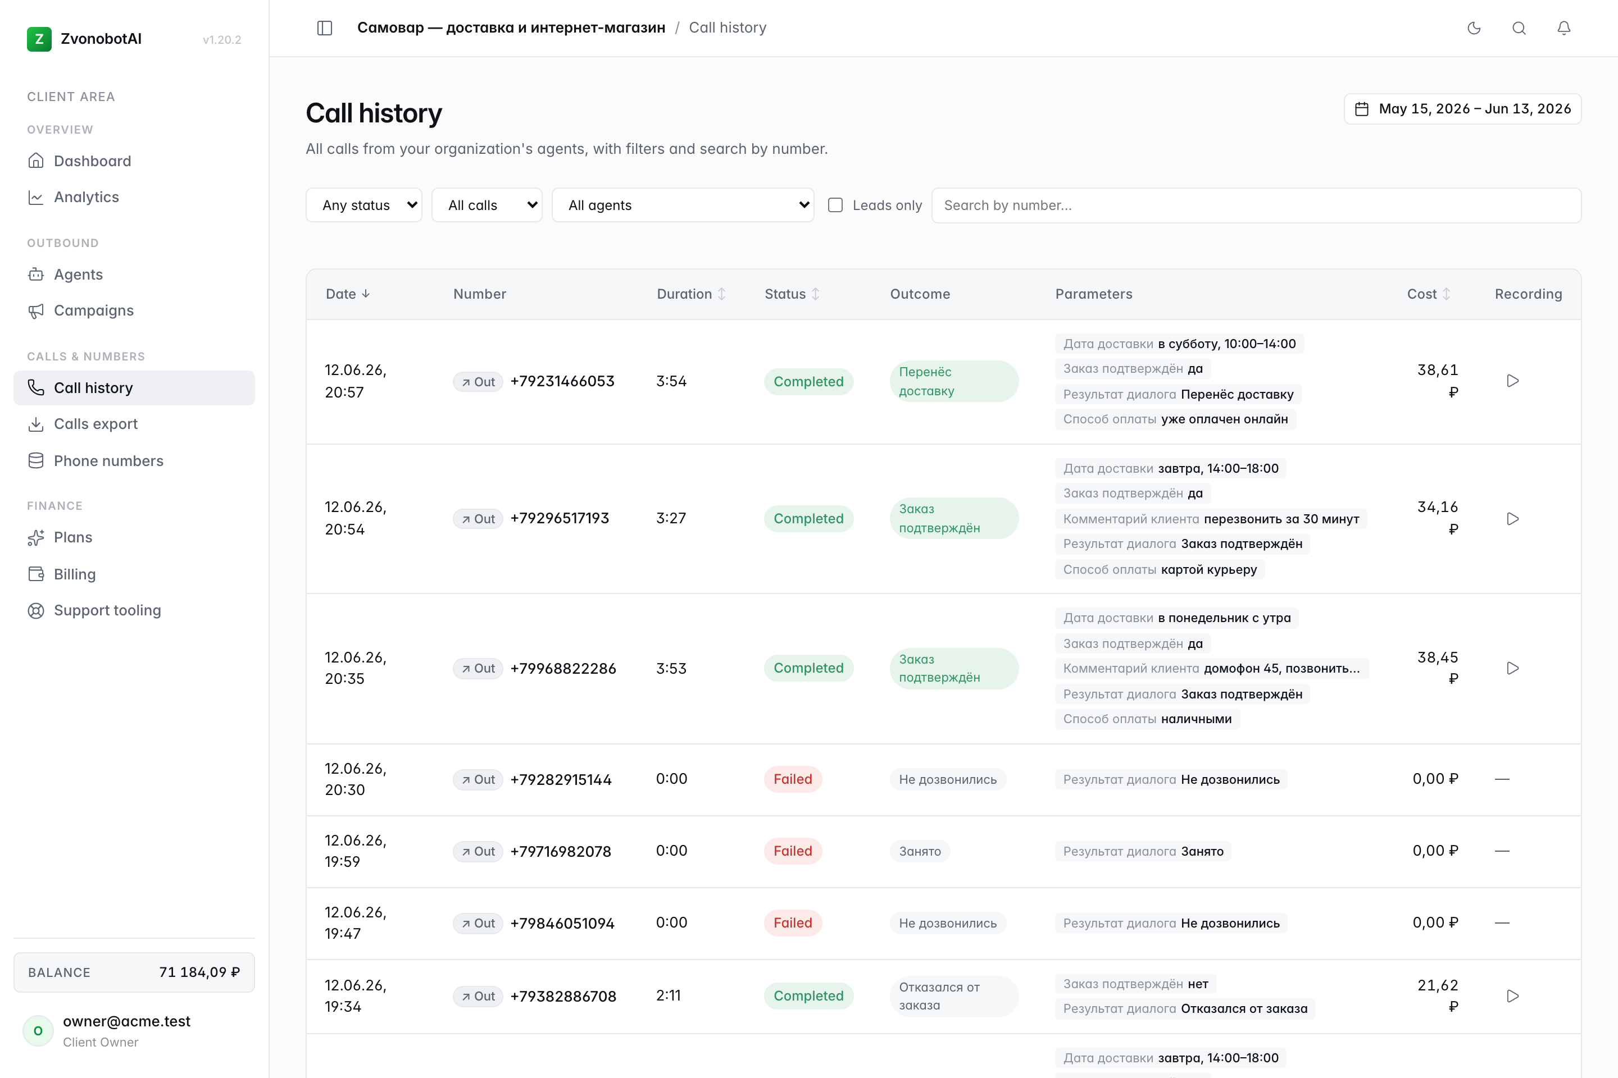1618x1078 pixels.
Task: Open Phone numbers page
Action: point(134,460)
